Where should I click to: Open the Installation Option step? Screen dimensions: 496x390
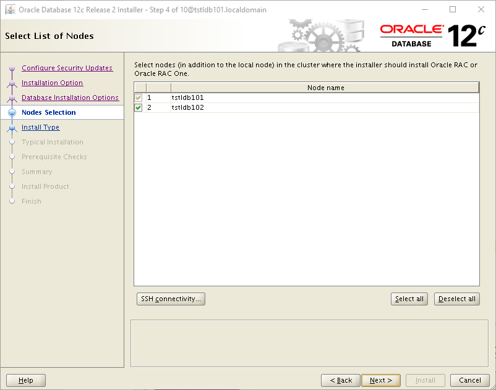coord(52,83)
